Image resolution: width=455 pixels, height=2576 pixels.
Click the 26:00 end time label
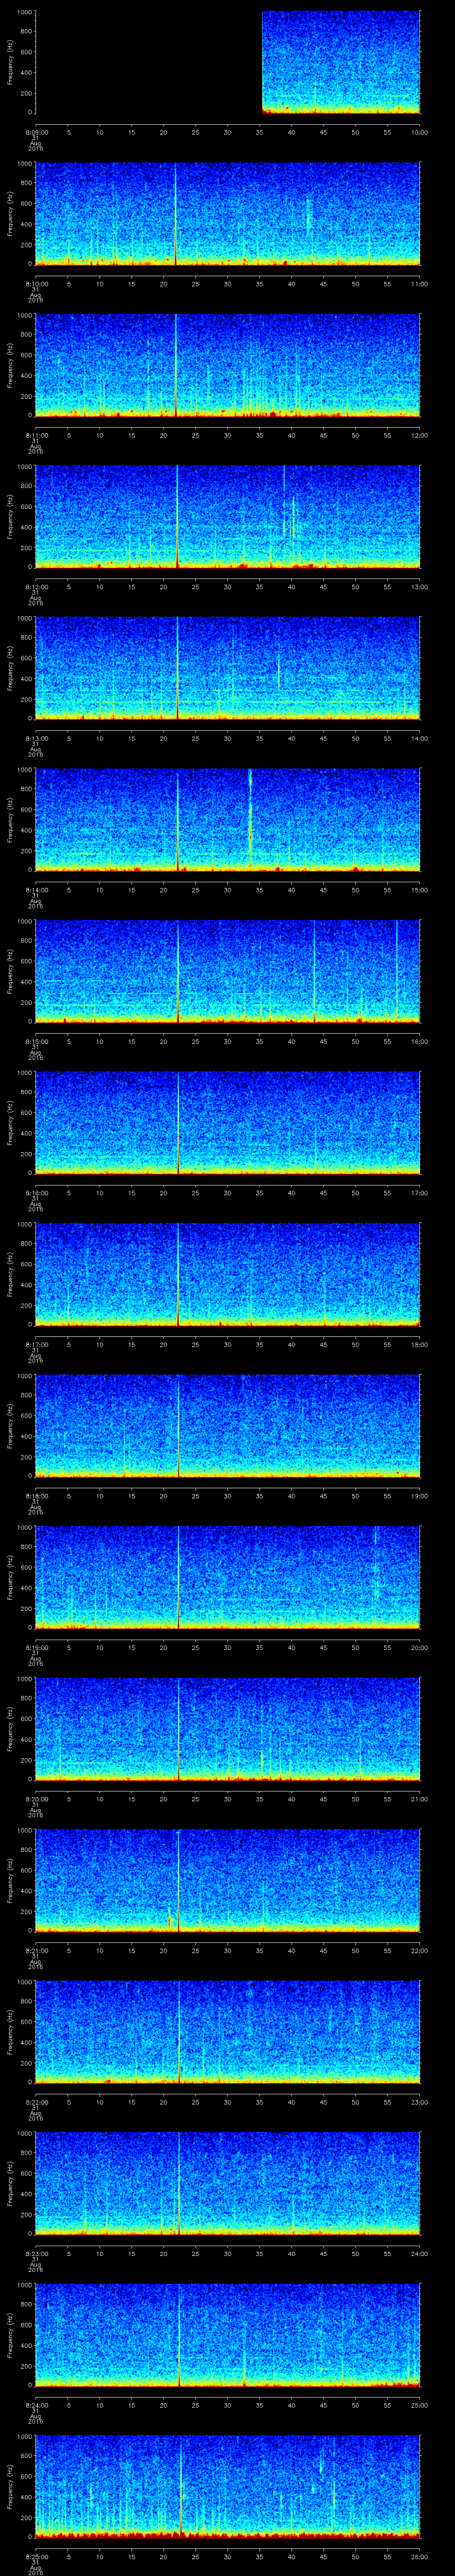click(419, 2556)
